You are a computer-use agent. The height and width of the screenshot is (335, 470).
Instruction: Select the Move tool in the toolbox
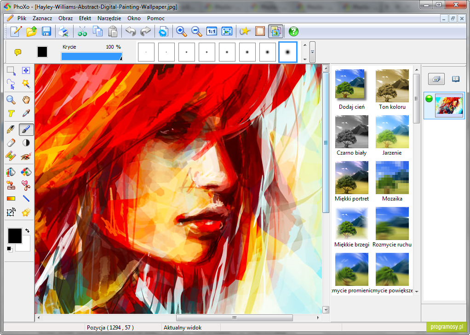(x=26, y=71)
